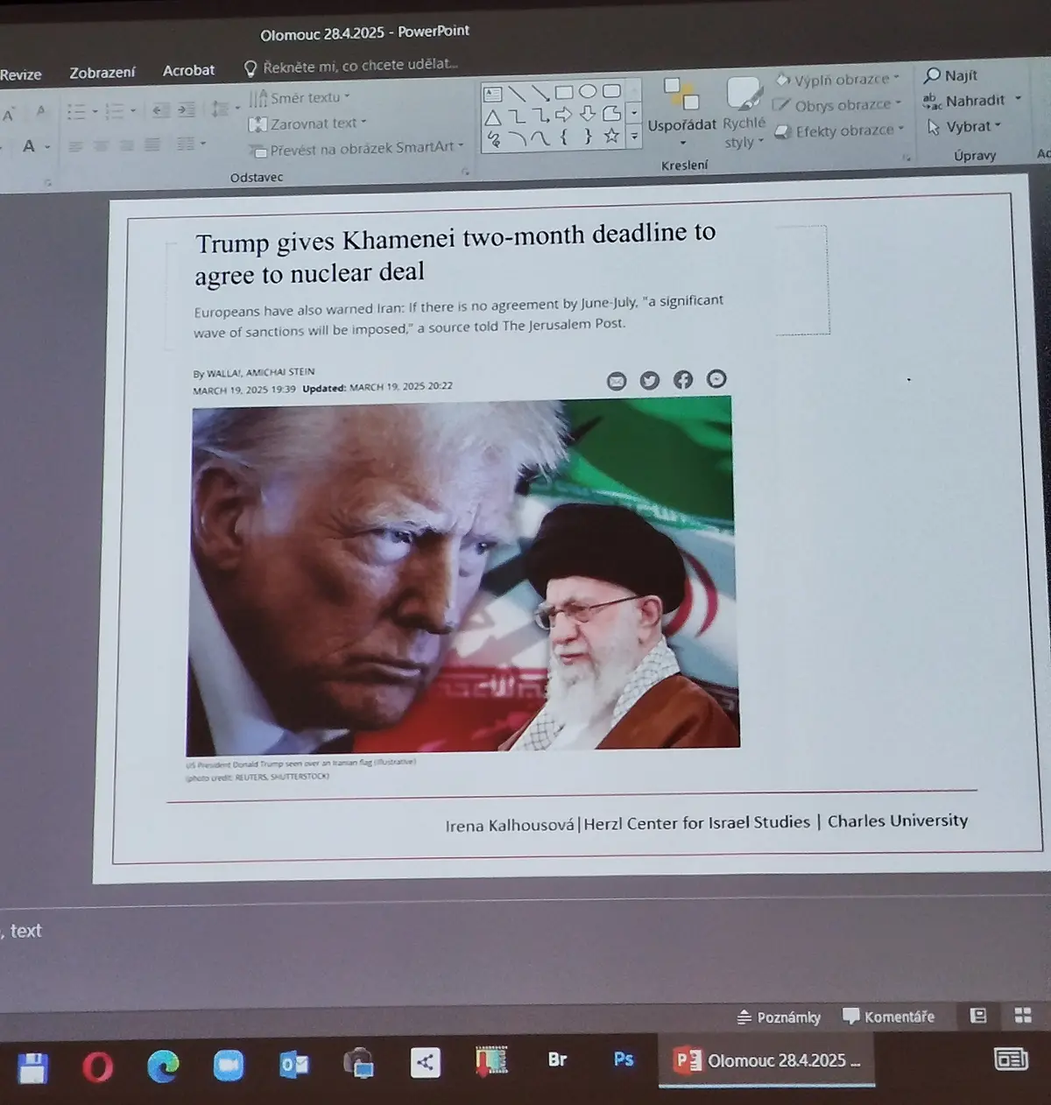Viewport: 1051px width, 1105px height.
Task: Open Adobe Bridge from the taskbar
Action: coord(557,1059)
